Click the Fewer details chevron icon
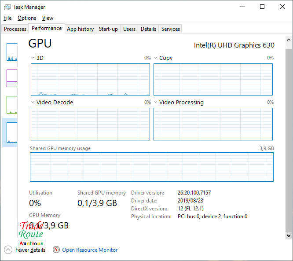Image resolution: width=293 pixels, height=261 pixels. [x=8, y=250]
